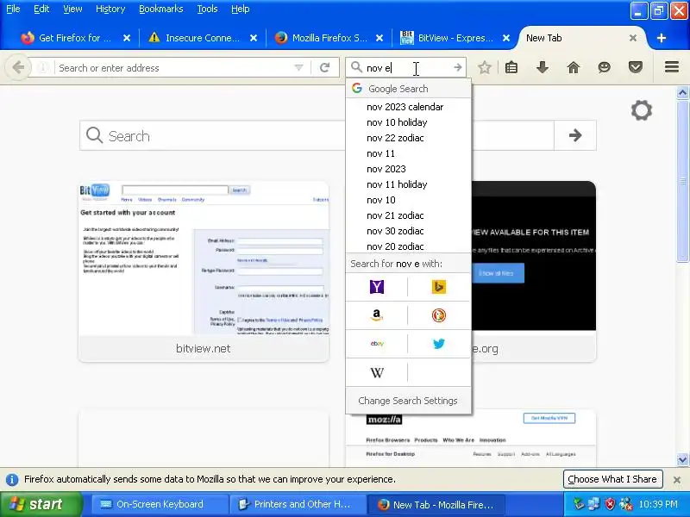Click the Back navigation arrow
690x517 pixels.
point(18,68)
